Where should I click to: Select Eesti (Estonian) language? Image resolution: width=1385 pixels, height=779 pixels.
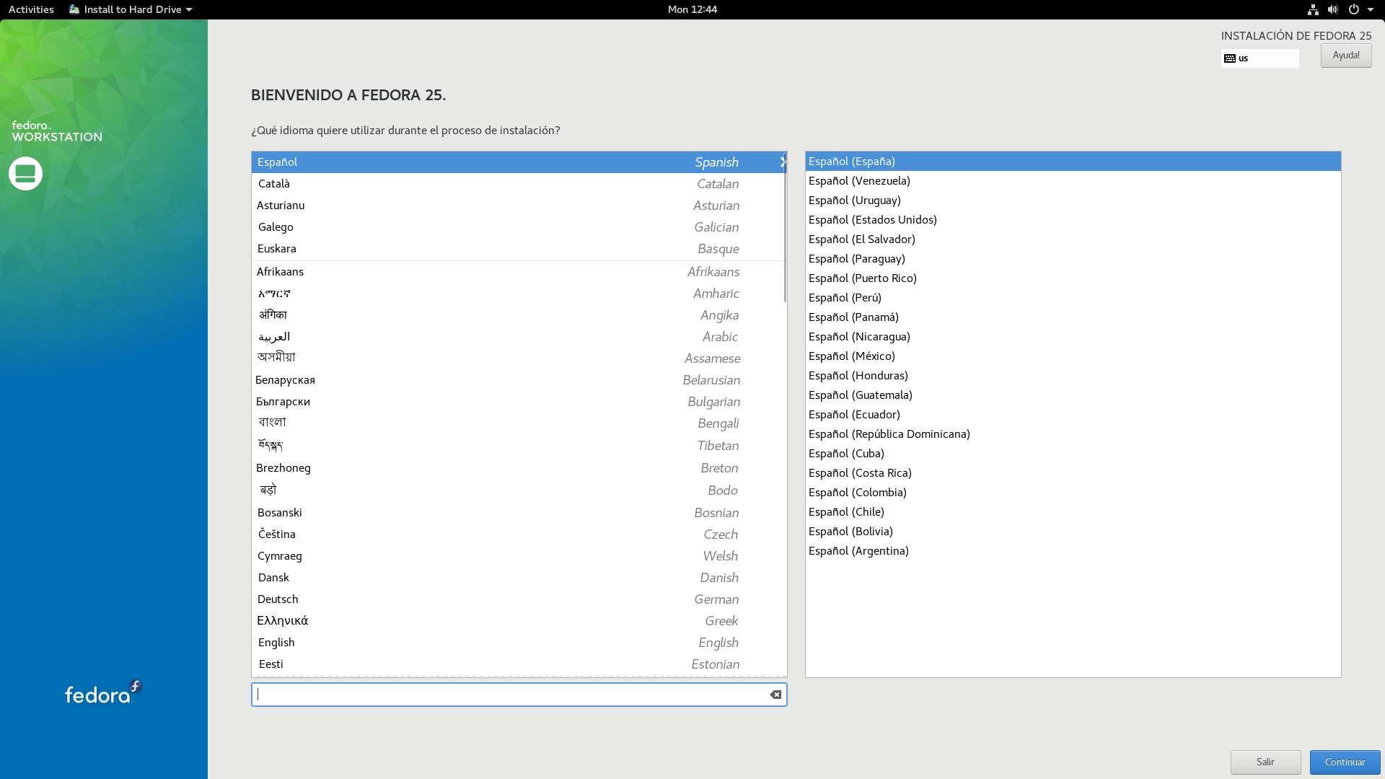519,664
